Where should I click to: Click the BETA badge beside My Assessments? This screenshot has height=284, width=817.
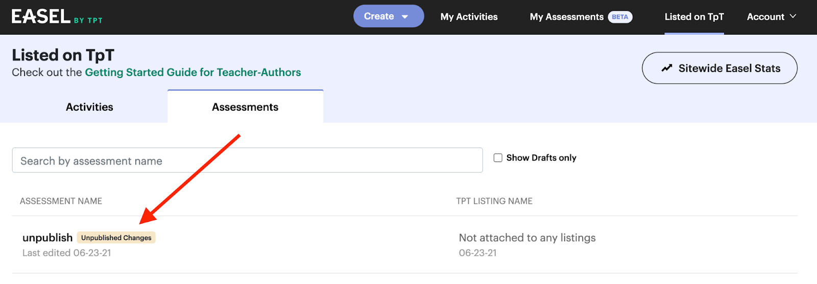620,17
